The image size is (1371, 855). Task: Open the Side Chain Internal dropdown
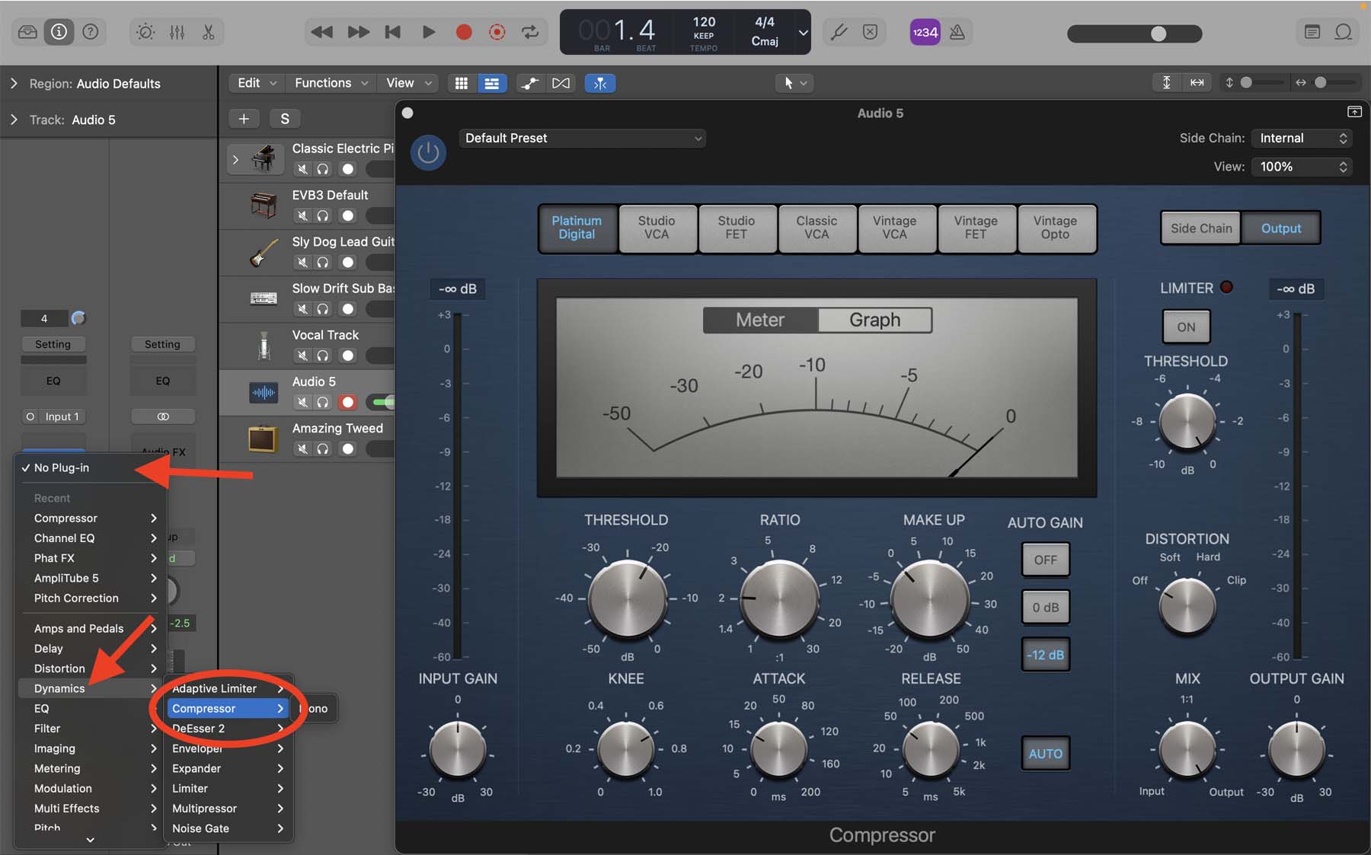[x=1302, y=138]
